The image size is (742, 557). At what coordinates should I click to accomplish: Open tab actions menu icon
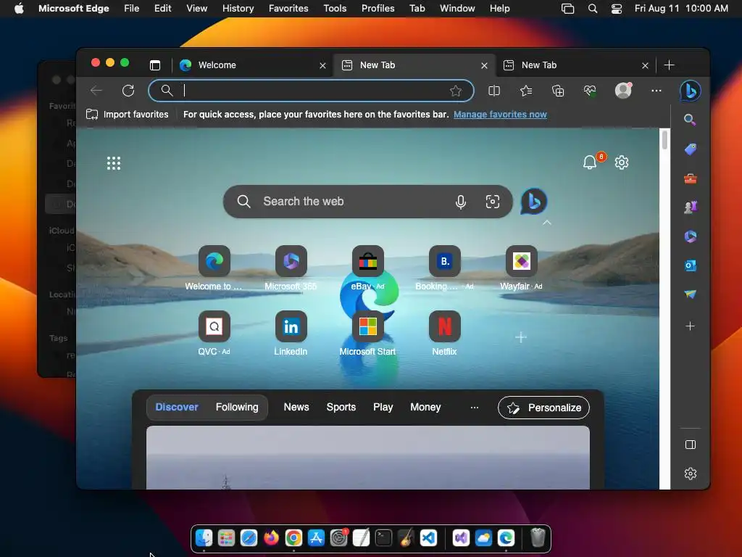[x=155, y=65]
